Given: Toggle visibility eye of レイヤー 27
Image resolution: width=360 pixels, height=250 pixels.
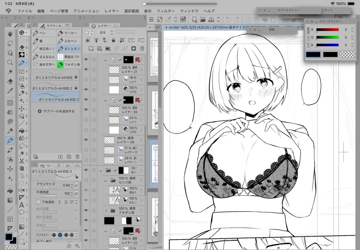Looking at the screenshot, I should pyautogui.click(x=86, y=70).
